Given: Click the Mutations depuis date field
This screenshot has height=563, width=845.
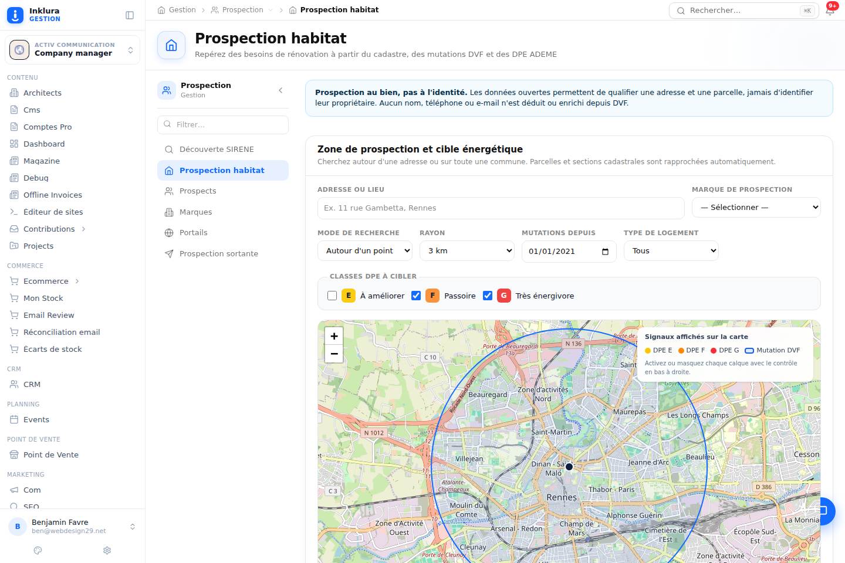Looking at the screenshot, I should [x=569, y=251].
